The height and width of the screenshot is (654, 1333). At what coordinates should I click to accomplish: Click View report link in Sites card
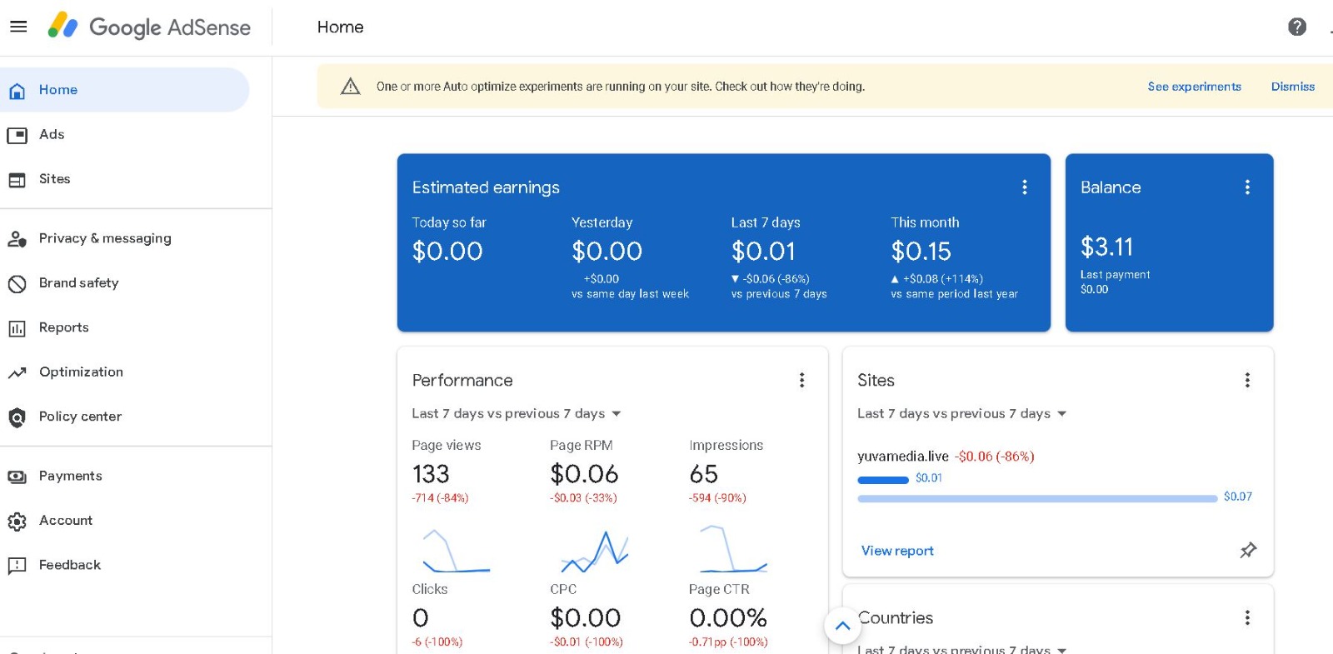pyautogui.click(x=897, y=551)
